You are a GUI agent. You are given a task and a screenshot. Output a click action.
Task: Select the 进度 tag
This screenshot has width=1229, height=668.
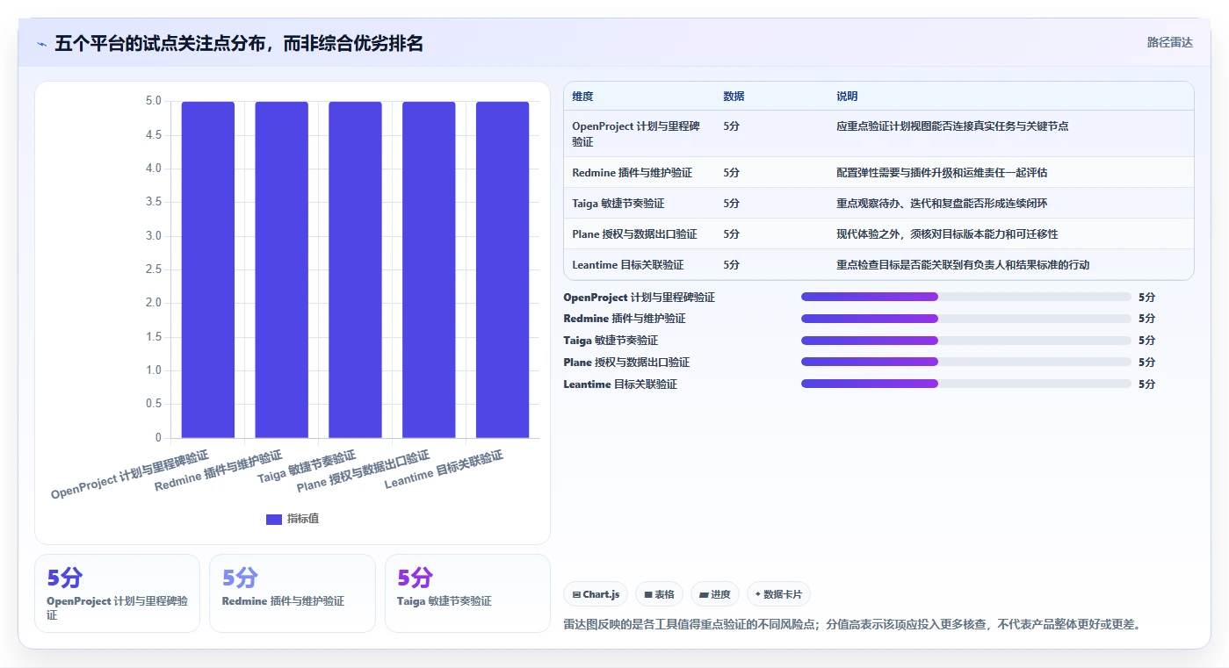[715, 594]
